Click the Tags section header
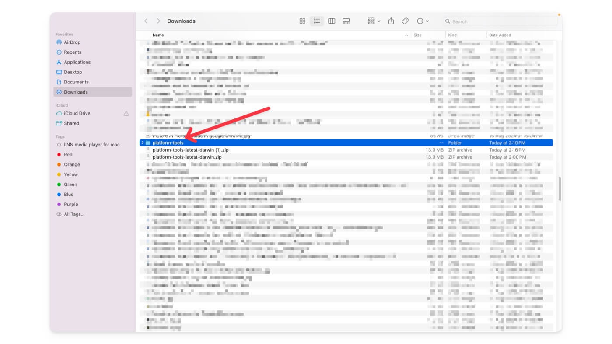 coord(60,137)
